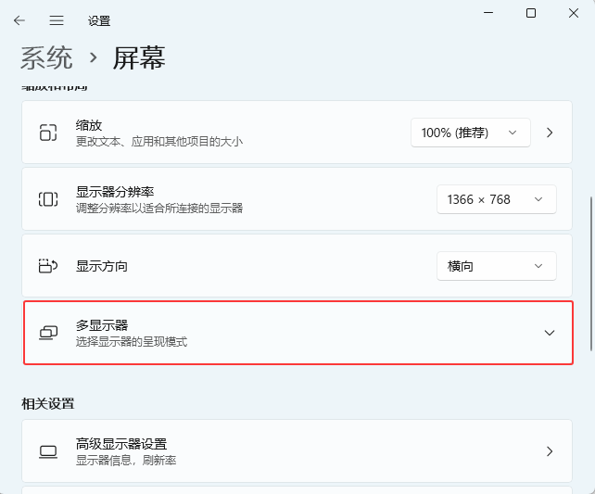Click the back arrow in title bar
The image size is (595, 494).
pyautogui.click(x=19, y=19)
